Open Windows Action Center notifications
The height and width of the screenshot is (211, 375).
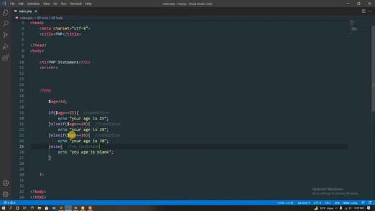(369, 208)
